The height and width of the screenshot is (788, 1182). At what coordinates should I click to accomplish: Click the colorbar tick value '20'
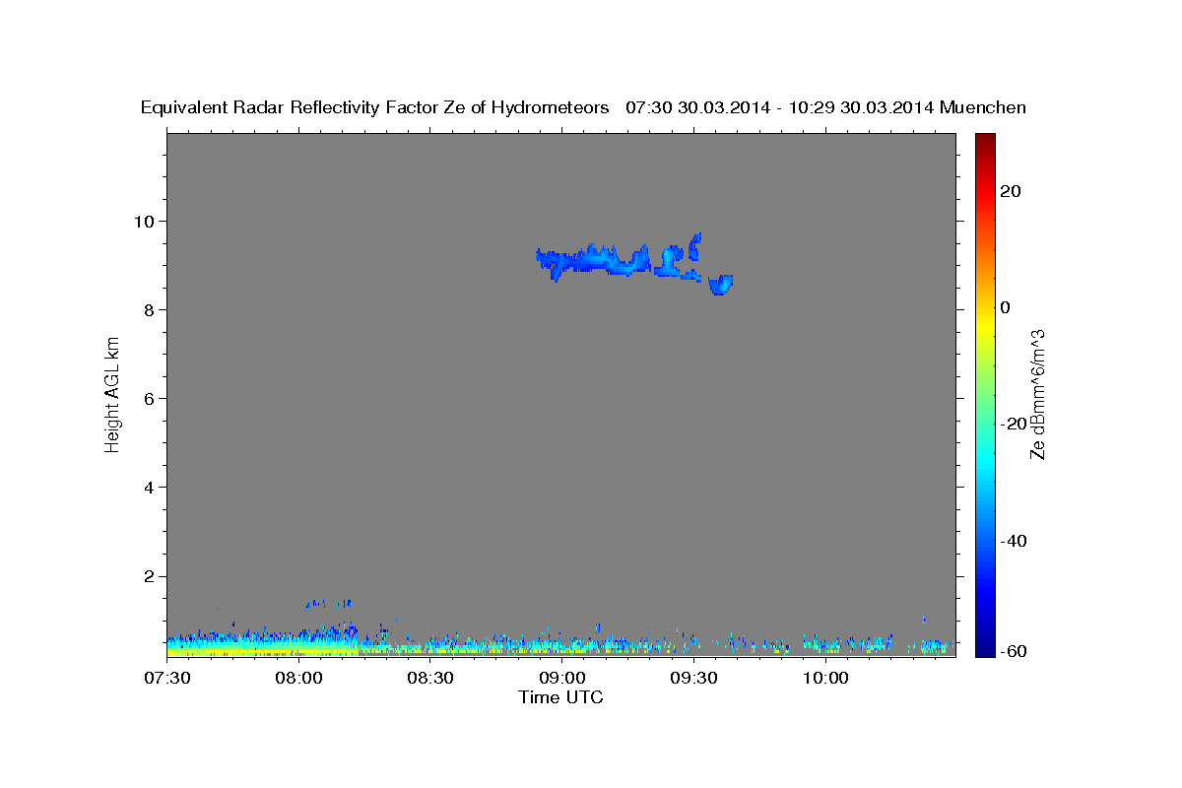[x=1011, y=191]
